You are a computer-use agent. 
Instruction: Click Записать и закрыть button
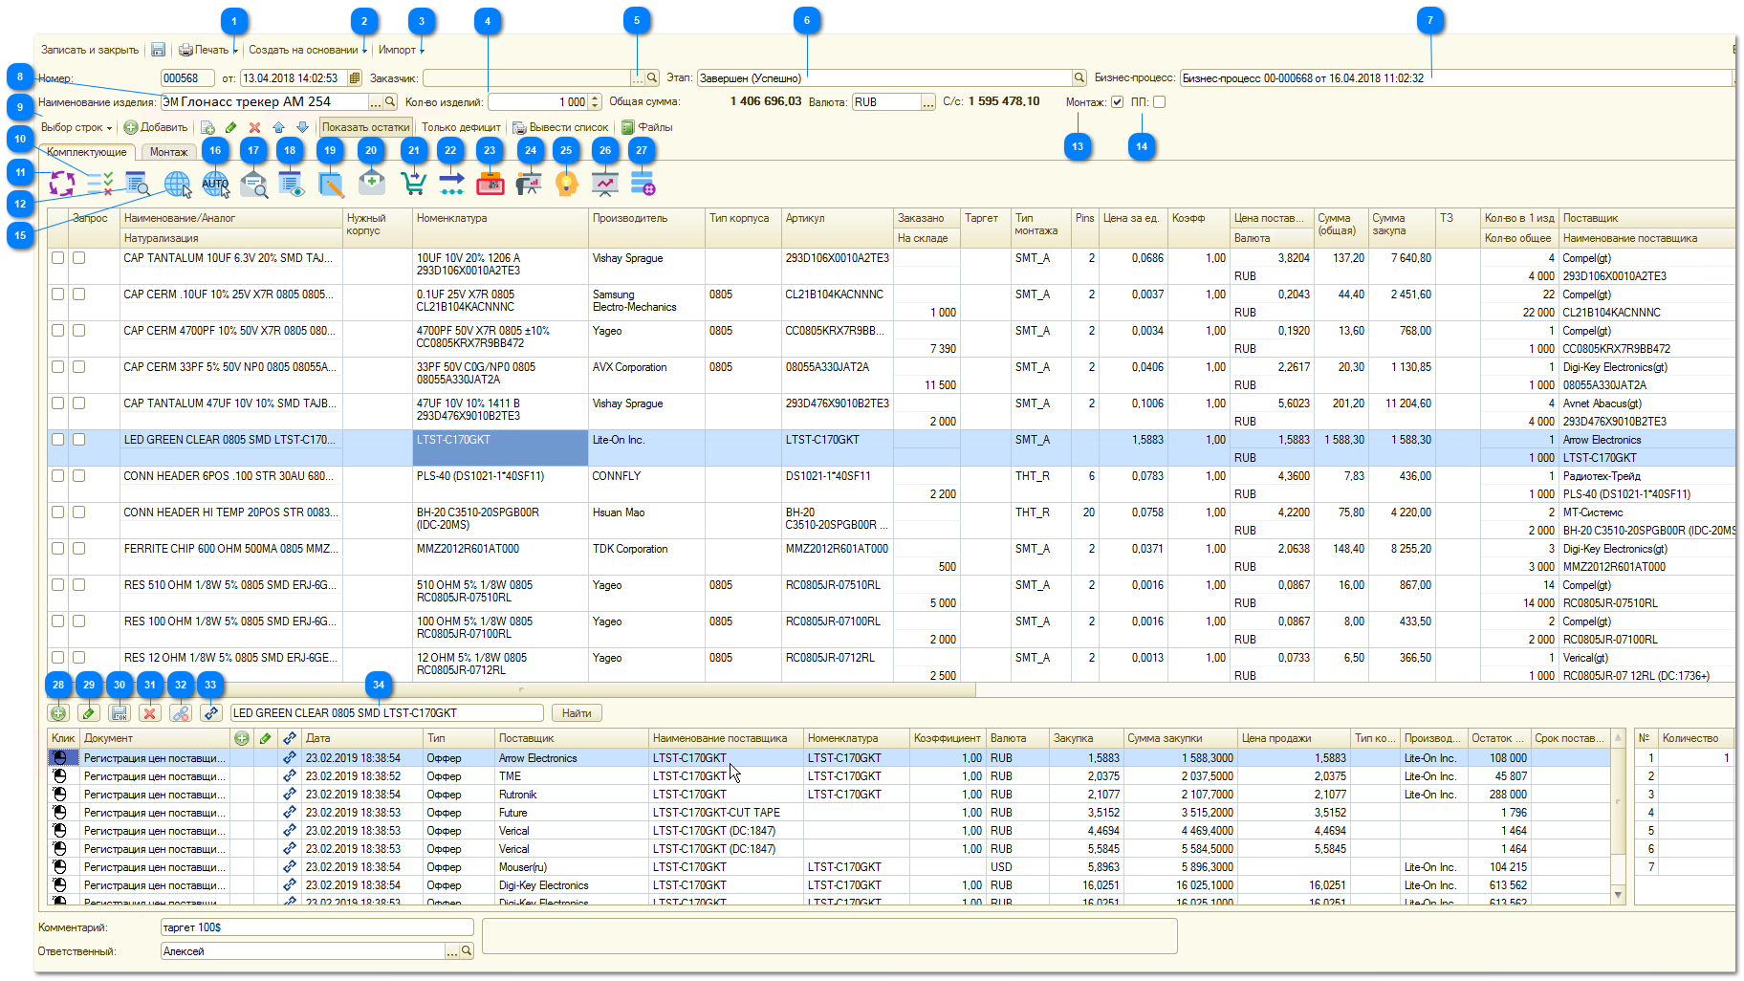click(90, 50)
